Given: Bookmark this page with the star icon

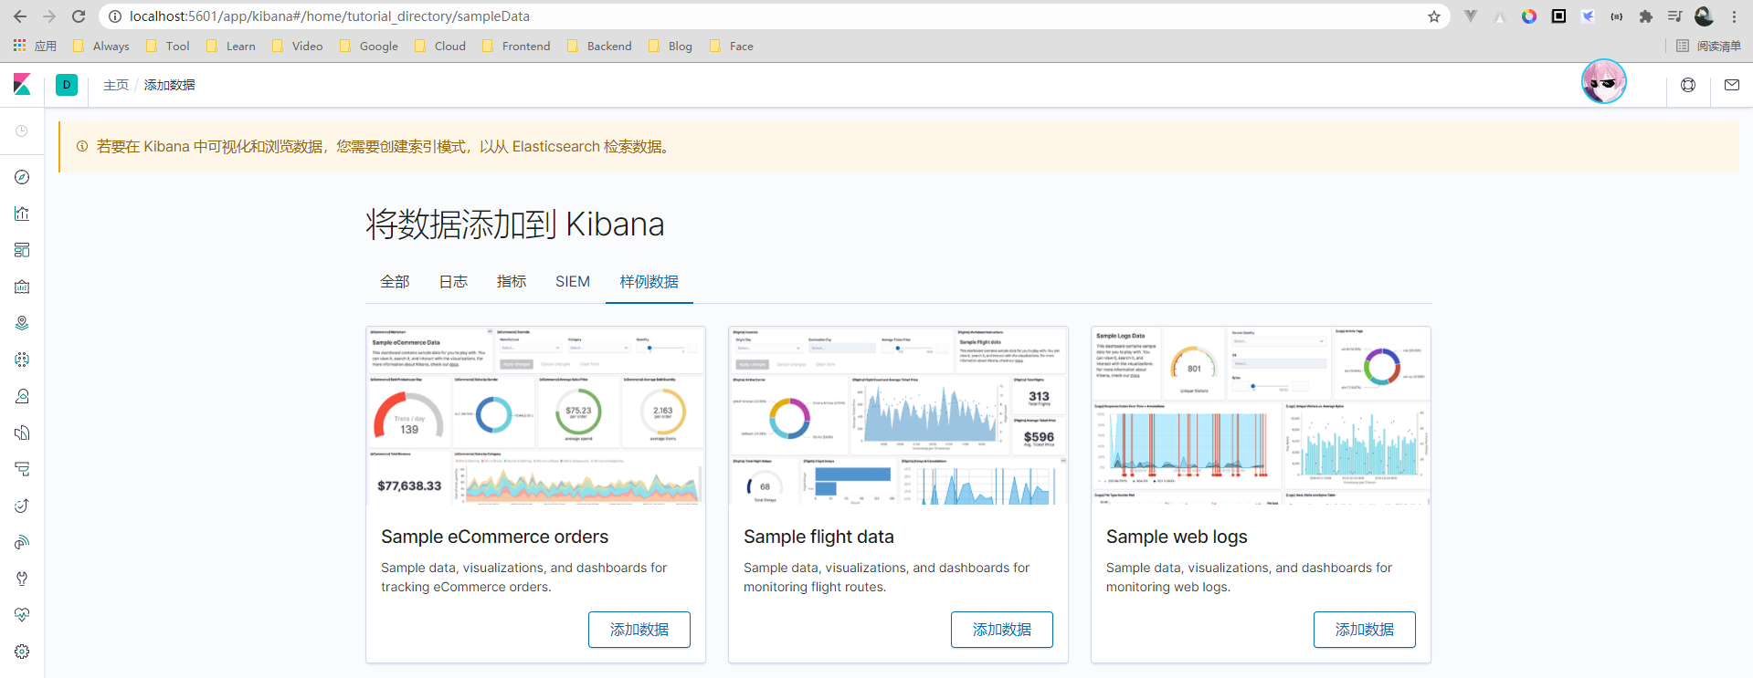Looking at the screenshot, I should [1434, 16].
